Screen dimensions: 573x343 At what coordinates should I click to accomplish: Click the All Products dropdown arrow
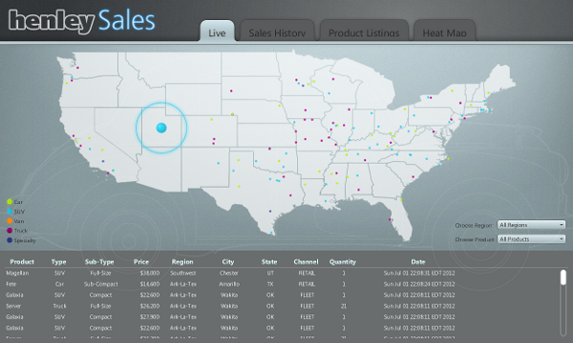[x=562, y=239]
